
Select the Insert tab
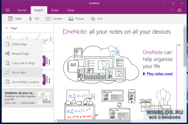pyautogui.click(x=39, y=10)
